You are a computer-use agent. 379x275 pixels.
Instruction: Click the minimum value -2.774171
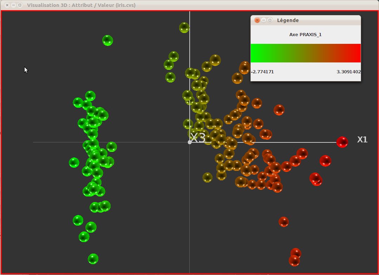click(262, 72)
